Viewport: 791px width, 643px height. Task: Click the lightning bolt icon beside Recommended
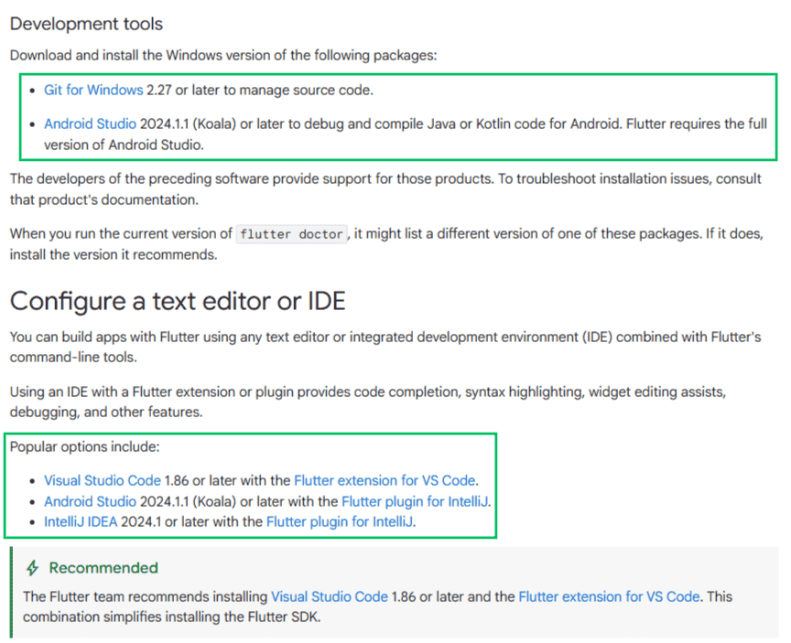tap(33, 568)
